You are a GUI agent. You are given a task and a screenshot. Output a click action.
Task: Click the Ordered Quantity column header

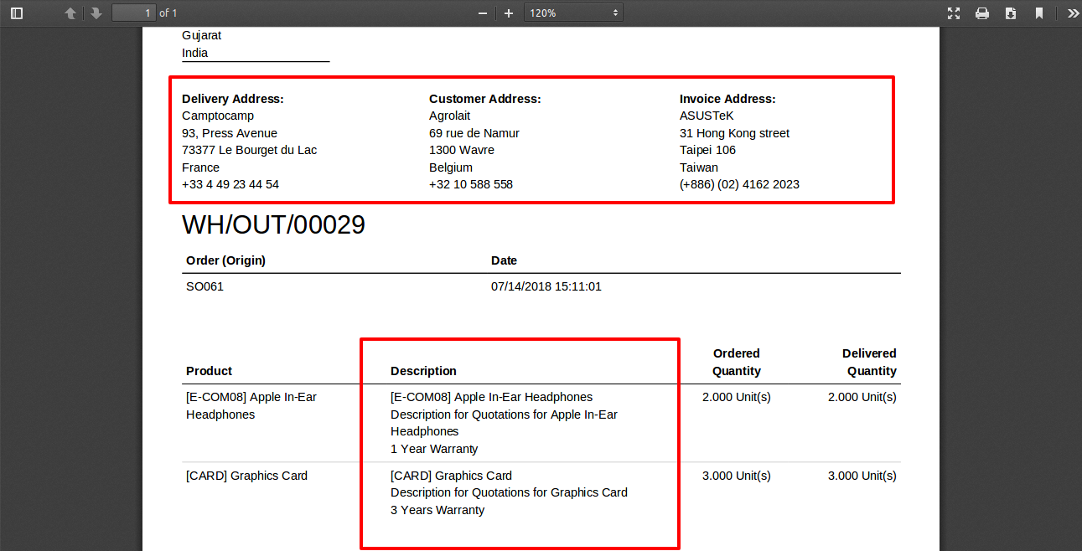click(x=737, y=362)
